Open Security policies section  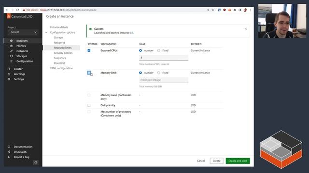[63, 53]
